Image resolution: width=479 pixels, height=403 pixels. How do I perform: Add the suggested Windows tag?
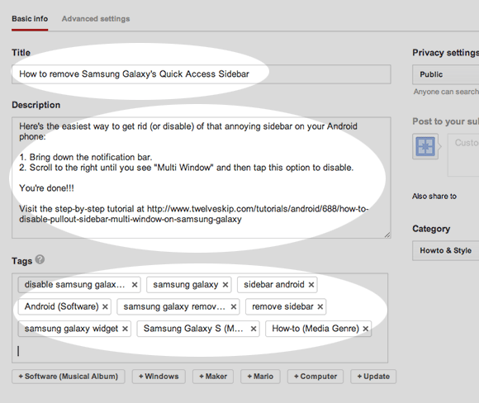[x=159, y=377]
